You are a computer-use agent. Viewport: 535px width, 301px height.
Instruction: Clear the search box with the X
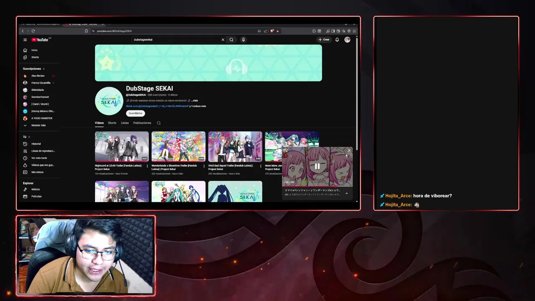223,40
